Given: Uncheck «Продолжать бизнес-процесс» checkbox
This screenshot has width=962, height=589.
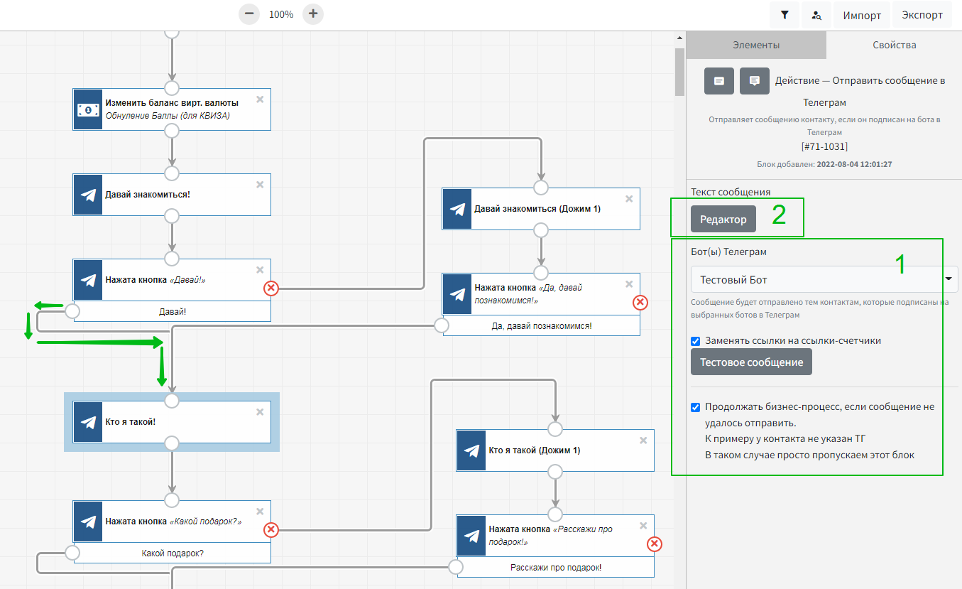Looking at the screenshot, I should tap(696, 407).
